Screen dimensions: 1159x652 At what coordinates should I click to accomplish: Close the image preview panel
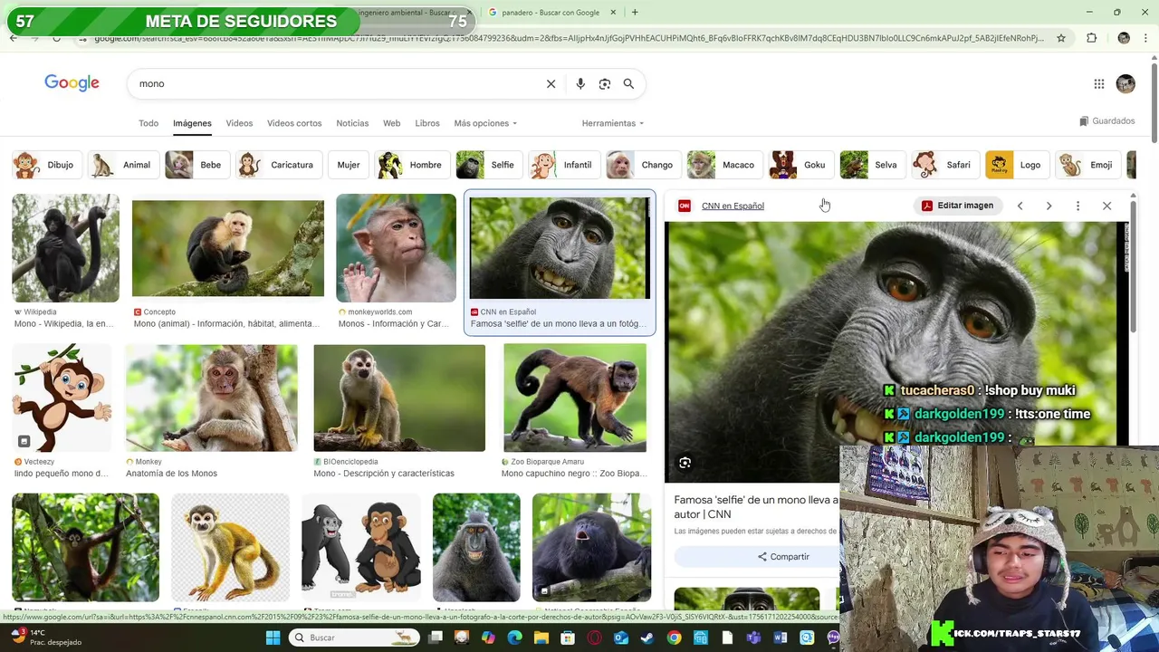(x=1106, y=206)
